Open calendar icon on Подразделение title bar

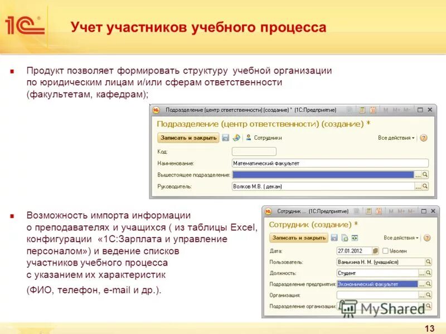click(x=372, y=109)
